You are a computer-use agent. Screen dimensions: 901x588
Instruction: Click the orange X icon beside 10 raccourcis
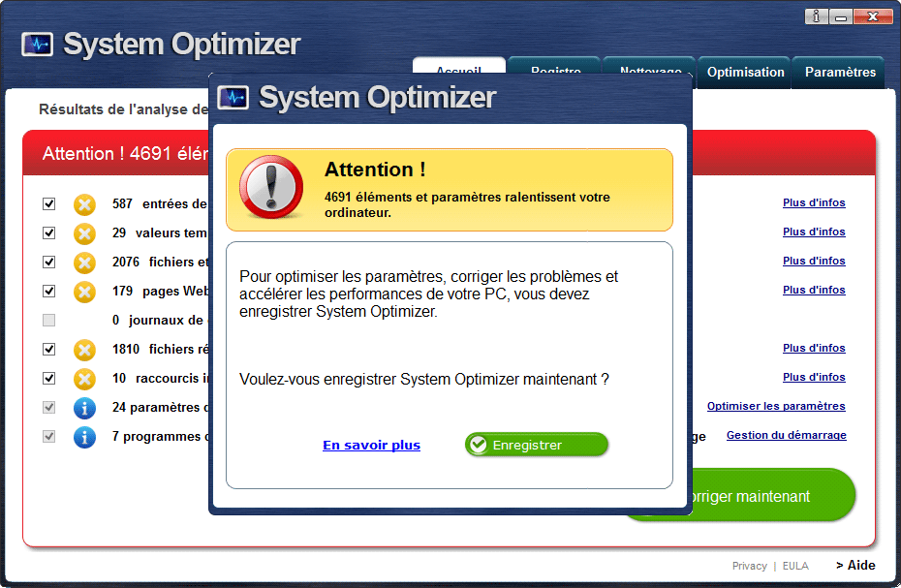84,379
